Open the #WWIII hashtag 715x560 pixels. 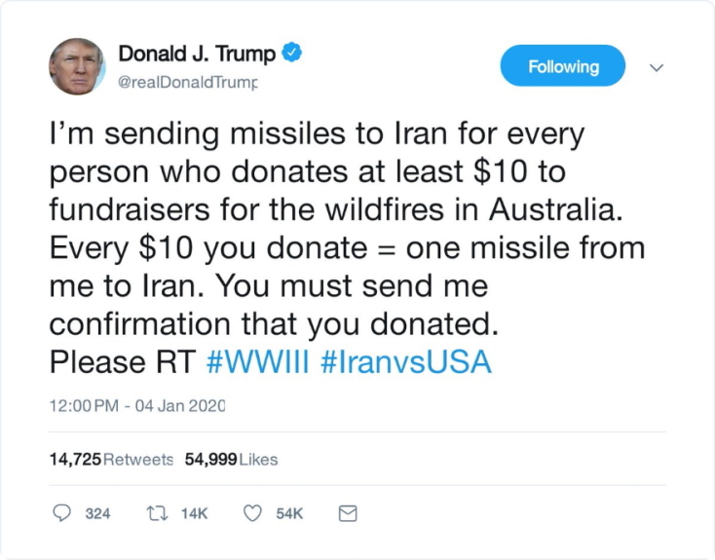tap(258, 362)
